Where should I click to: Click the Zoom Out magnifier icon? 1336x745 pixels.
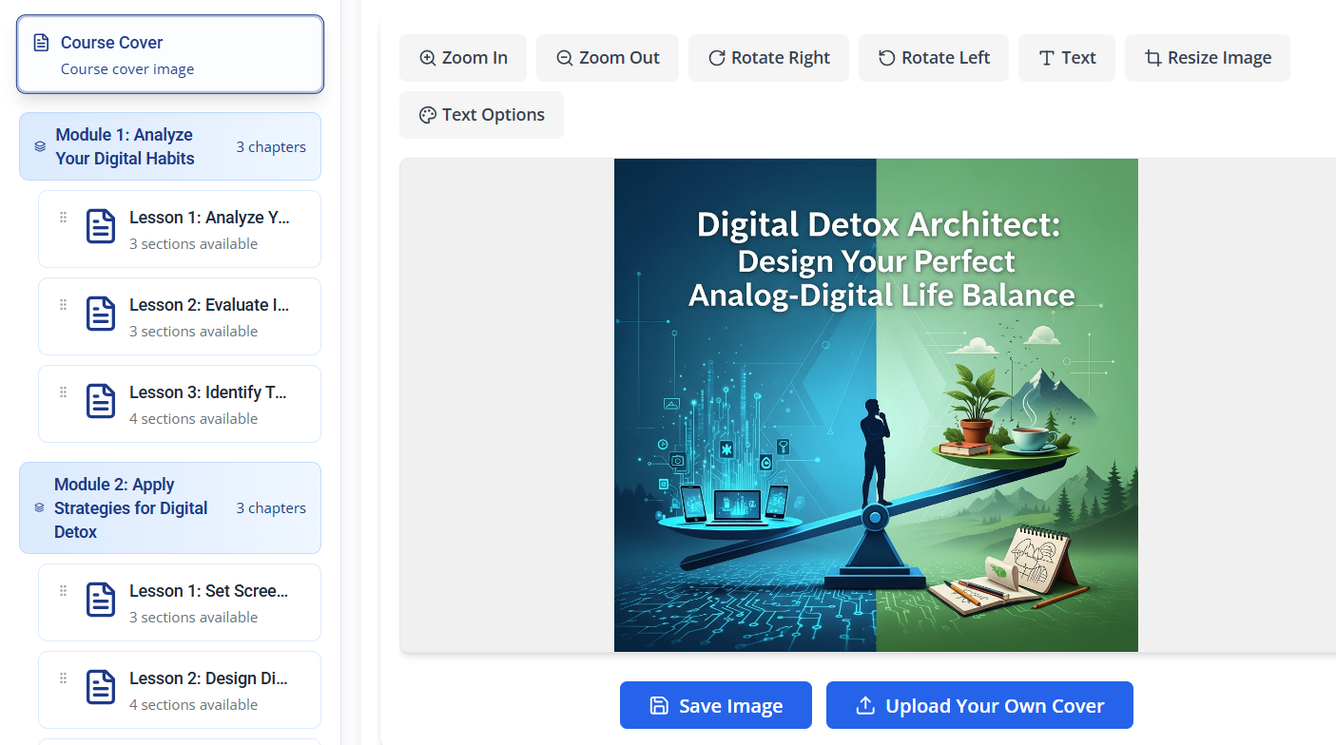(567, 58)
